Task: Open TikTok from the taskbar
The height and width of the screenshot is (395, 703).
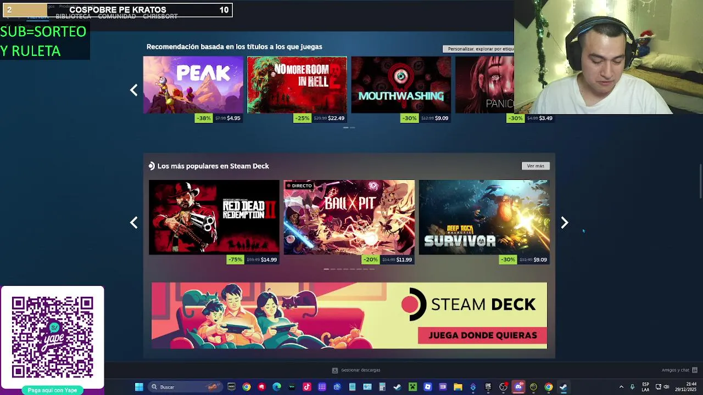Action: [307, 387]
